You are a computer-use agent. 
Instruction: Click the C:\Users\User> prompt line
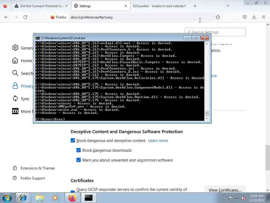(x=50, y=119)
